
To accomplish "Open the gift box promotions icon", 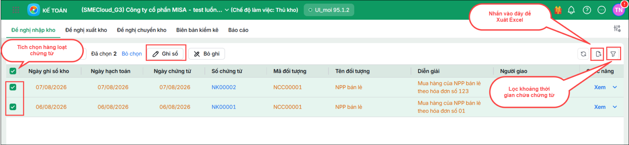I will pos(558,10).
